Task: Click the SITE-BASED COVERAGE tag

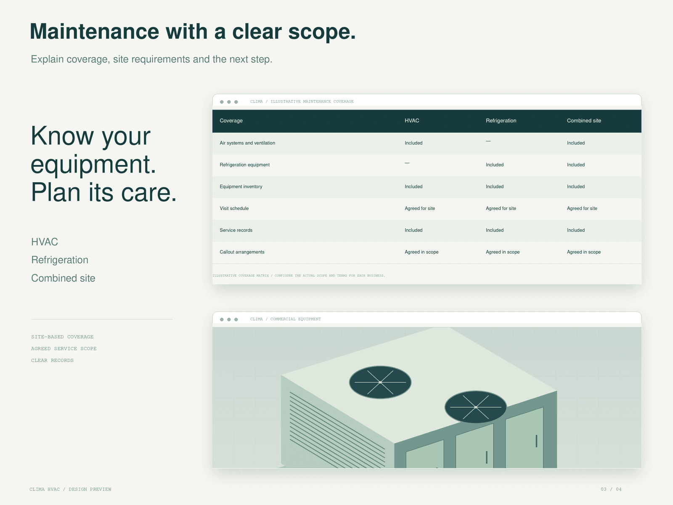Action: 62,337
